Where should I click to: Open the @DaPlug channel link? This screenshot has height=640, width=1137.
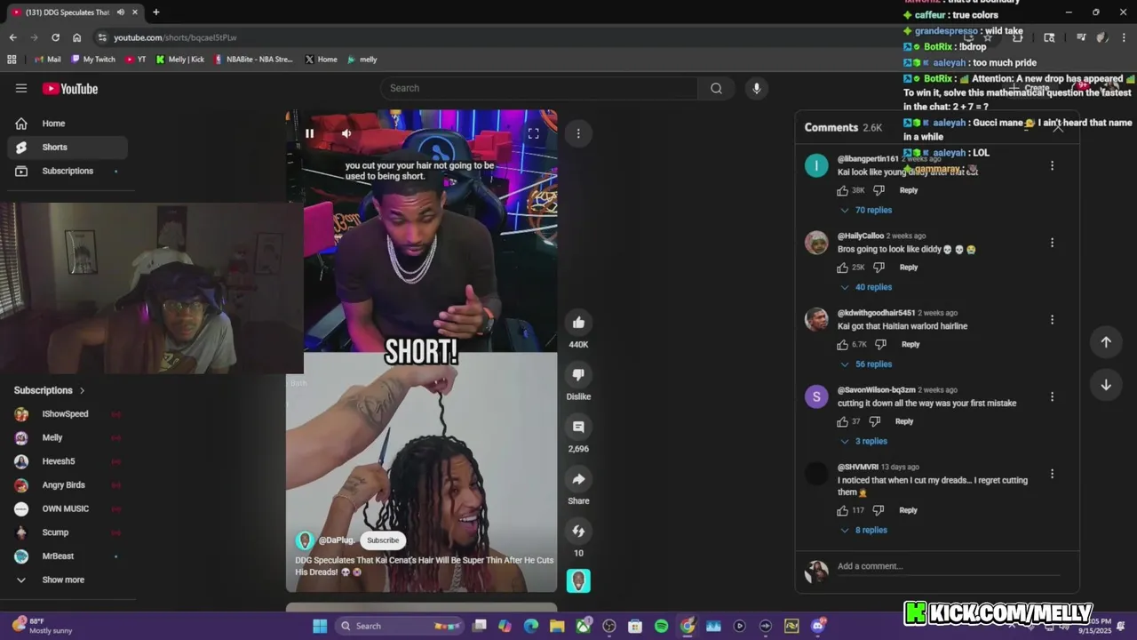coord(337,540)
